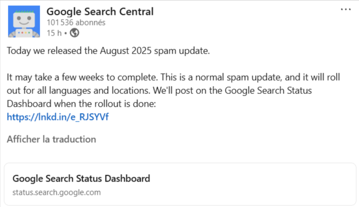Open Google Search Status Dashboard card title
359x207 pixels.
pyautogui.click(x=81, y=179)
